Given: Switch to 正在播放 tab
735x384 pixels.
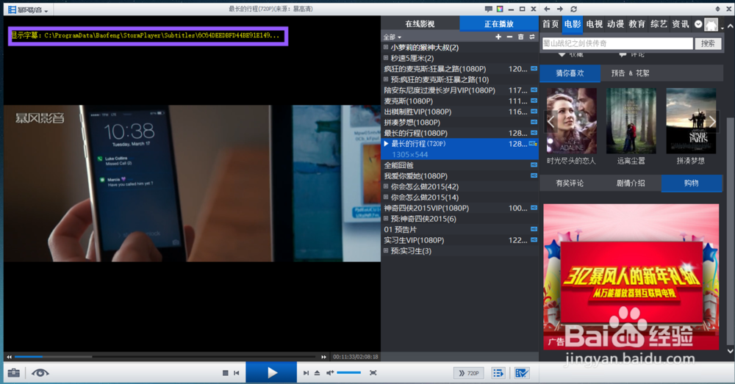Looking at the screenshot, I should [x=499, y=23].
